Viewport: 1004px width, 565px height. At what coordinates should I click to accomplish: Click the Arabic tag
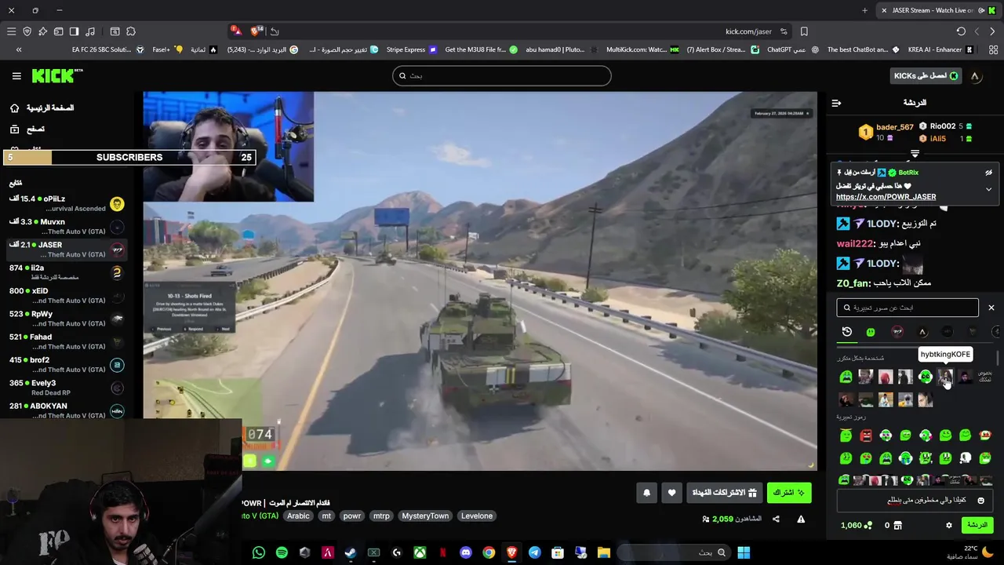click(x=298, y=516)
